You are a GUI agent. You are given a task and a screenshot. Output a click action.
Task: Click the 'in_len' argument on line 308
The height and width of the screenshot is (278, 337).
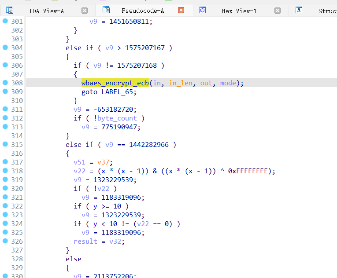pyautogui.click(x=181, y=83)
